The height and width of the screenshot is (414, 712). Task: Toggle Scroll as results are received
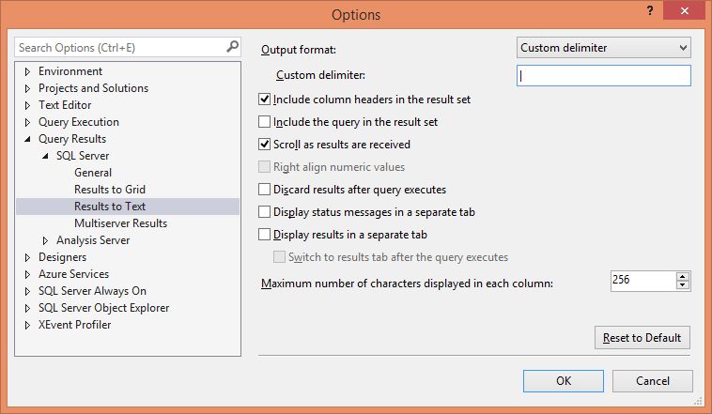pyautogui.click(x=264, y=145)
